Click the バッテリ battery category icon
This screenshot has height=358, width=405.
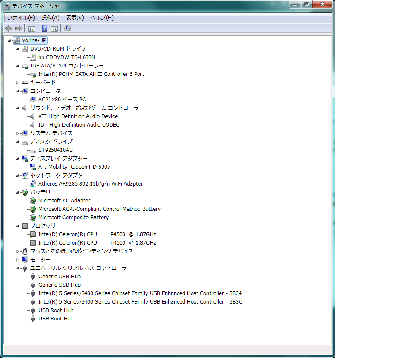click(25, 192)
